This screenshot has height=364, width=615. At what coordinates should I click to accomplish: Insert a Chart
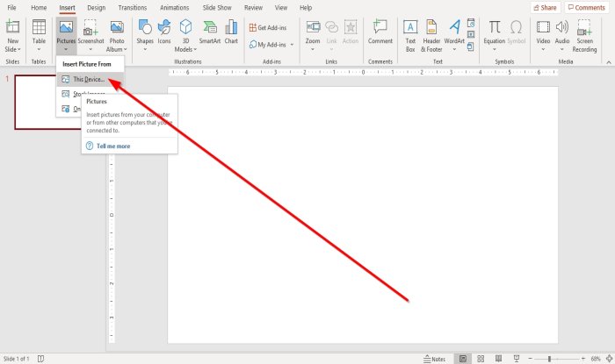231,32
